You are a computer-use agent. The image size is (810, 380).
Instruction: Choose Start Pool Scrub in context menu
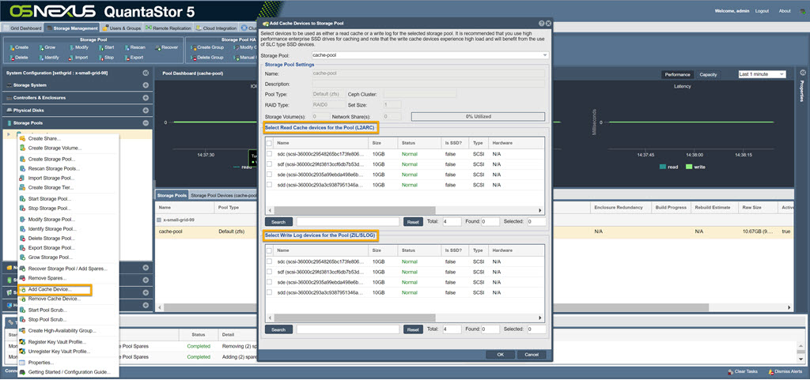pos(47,310)
